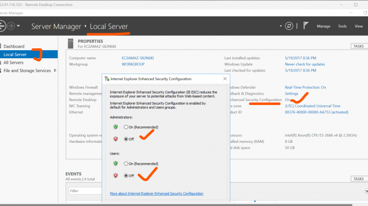This screenshot has height=206, width=368.
Task: Minimize the Remote Desktop Connection window
Action: [342, 4]
